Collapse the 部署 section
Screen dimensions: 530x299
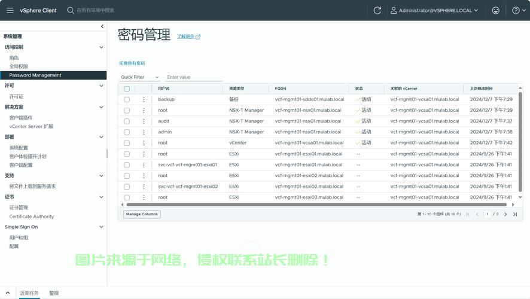(x=101, y=137)
